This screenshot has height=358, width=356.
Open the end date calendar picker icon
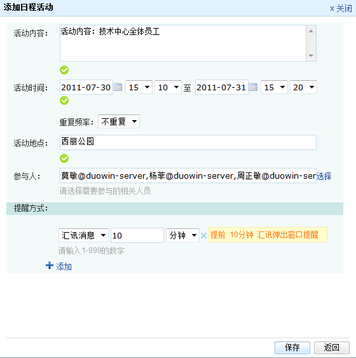click(x=253, y=87)
